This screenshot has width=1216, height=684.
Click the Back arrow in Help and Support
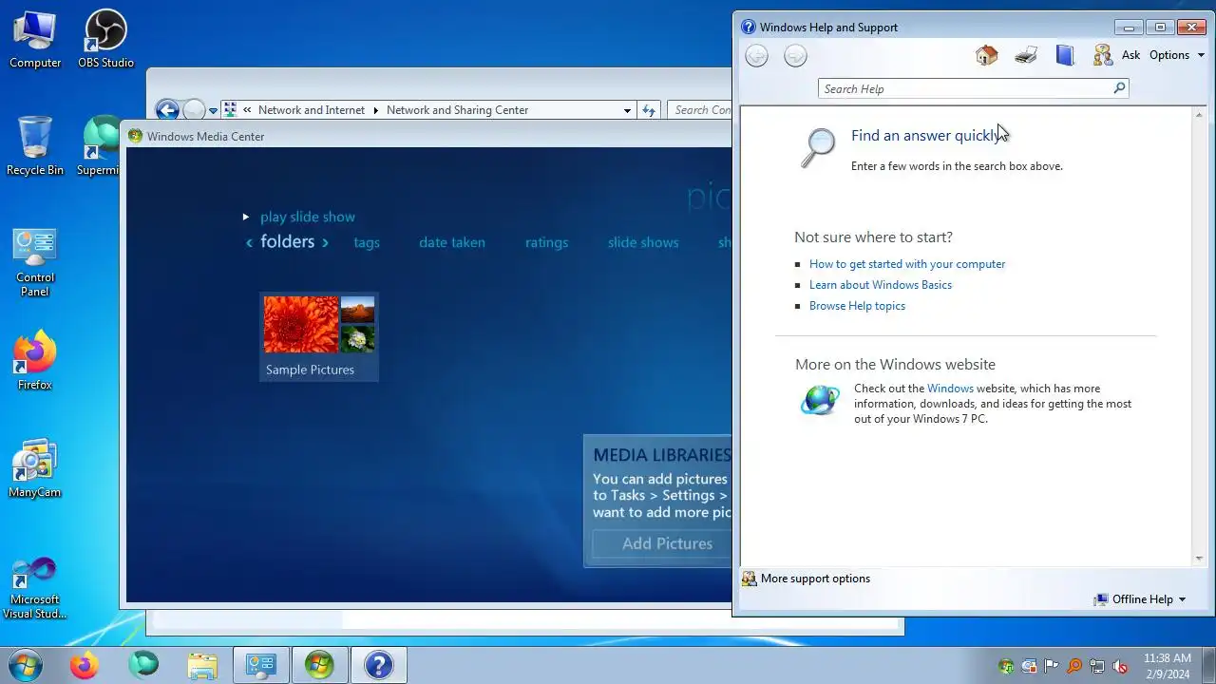click(x=756, y=56)
